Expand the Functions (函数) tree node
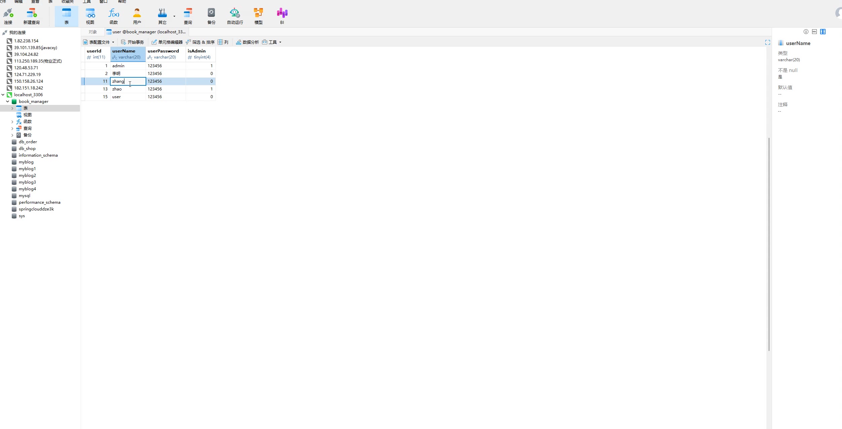Image resolution: width=842 pixels, height=429 pixels. 12,122
